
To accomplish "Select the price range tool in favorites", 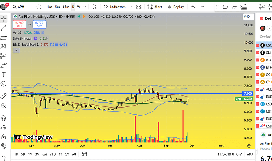I will tap(262, 7).
